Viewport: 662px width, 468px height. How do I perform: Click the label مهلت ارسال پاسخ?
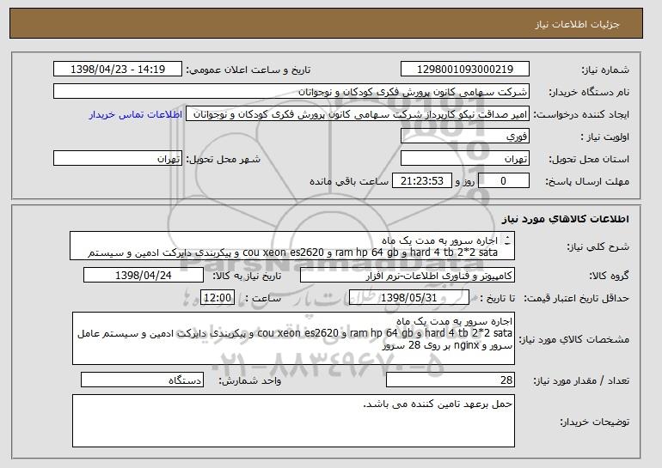click(x=587, y=182)
